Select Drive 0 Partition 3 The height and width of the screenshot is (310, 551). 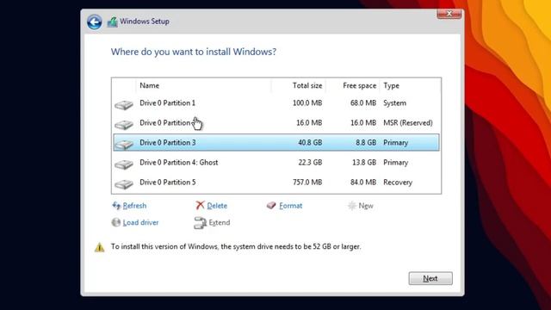click(276, 142)
